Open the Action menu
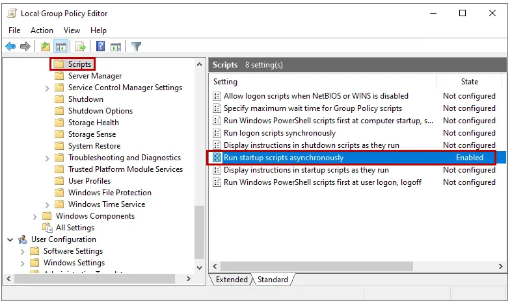The height and width of the screenshot is (303, 510). (42, 30)
